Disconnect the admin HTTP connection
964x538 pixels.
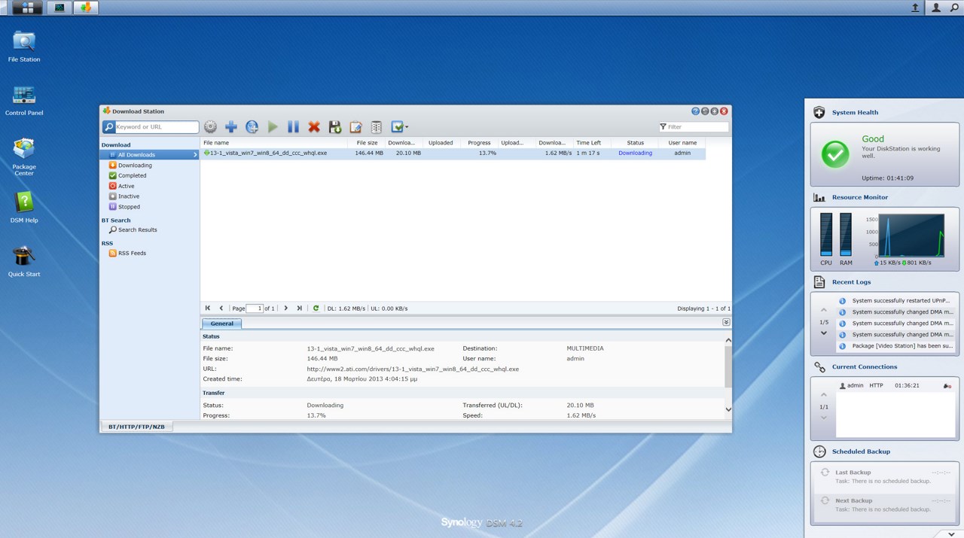[947, 386]
